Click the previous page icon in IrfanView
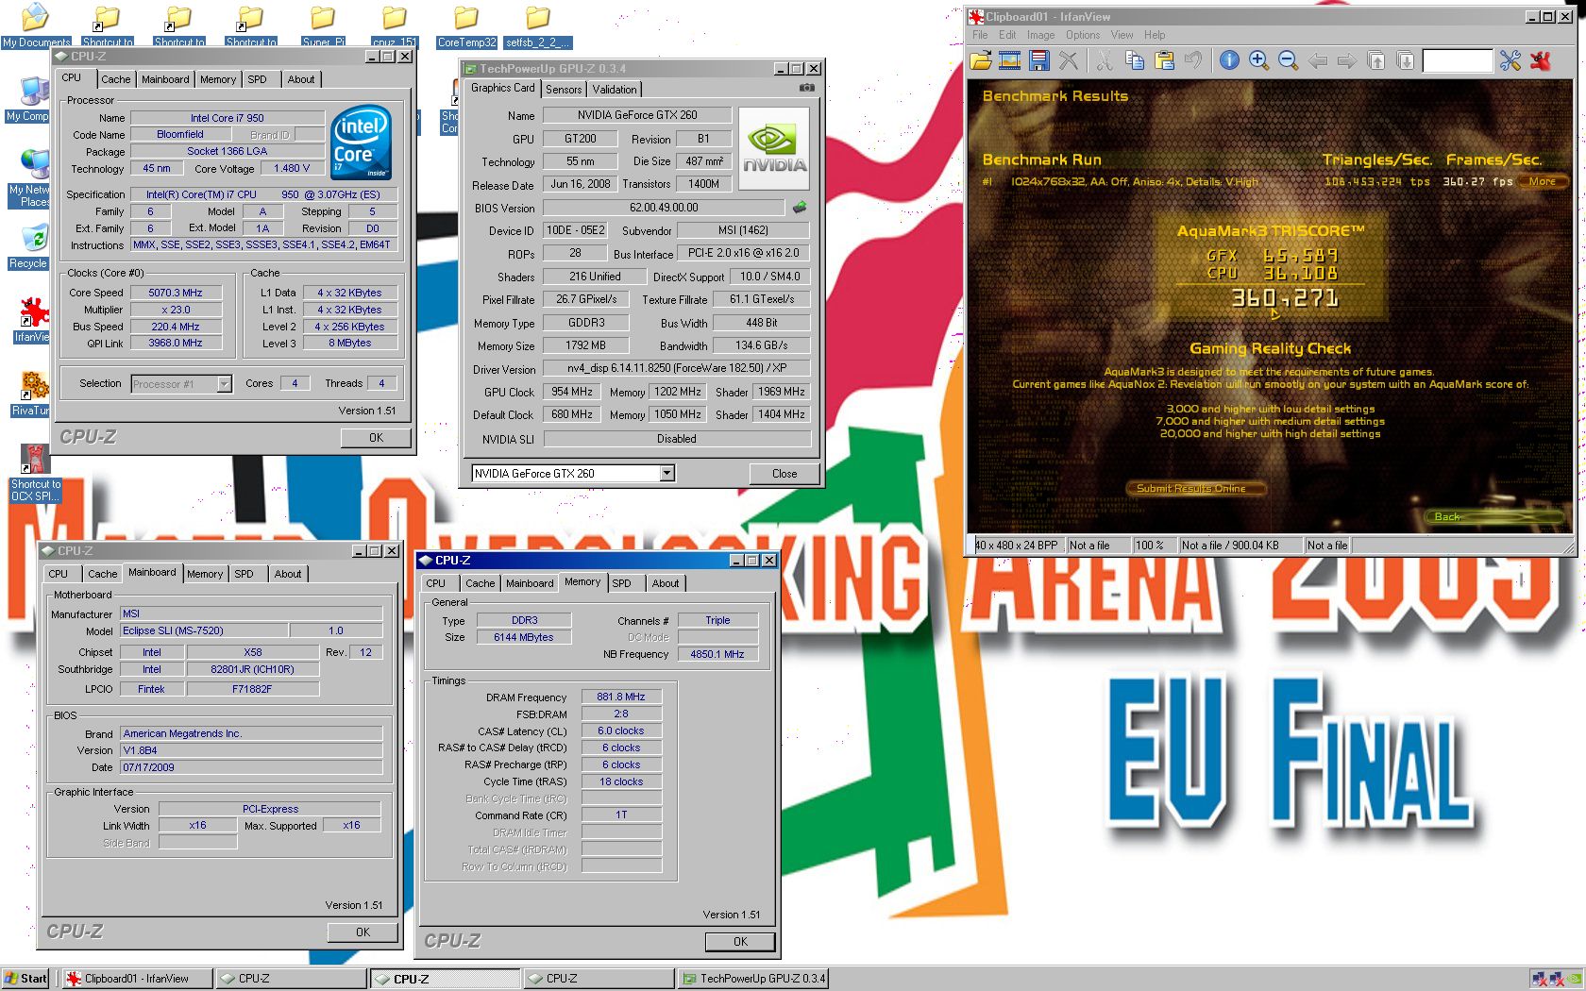This screenshot has height=991, width=1586. (x=1376, y=61)
